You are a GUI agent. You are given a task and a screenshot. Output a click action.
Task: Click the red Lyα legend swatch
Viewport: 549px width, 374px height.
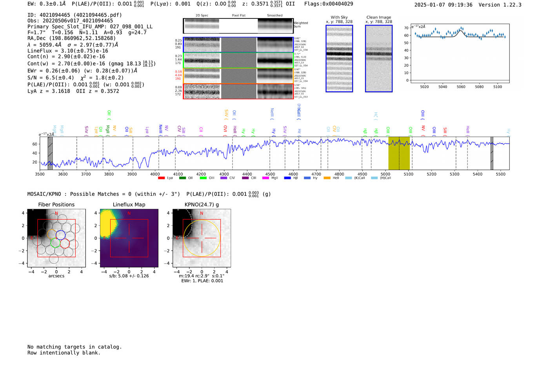[161, 178]
